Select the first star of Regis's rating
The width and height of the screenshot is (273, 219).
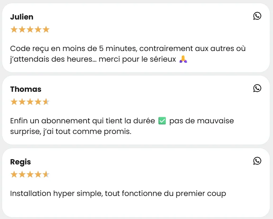tap(14, 174)
